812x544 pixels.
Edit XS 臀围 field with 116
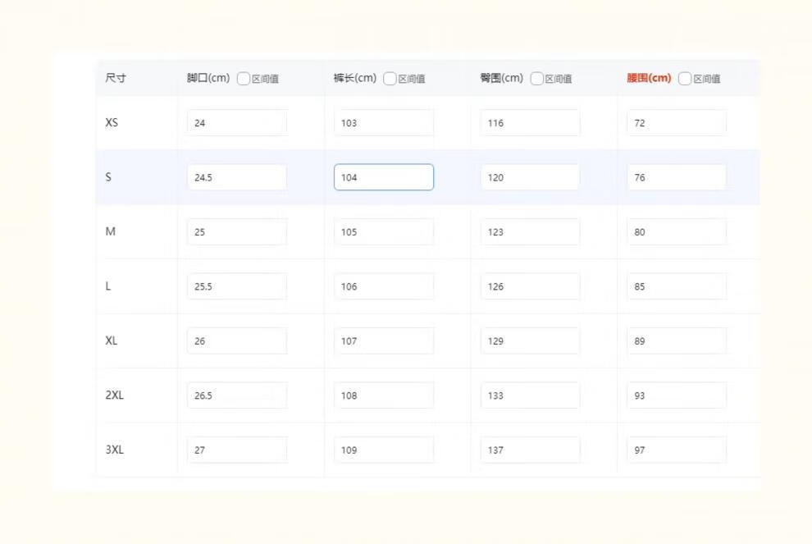click(531, 123)
